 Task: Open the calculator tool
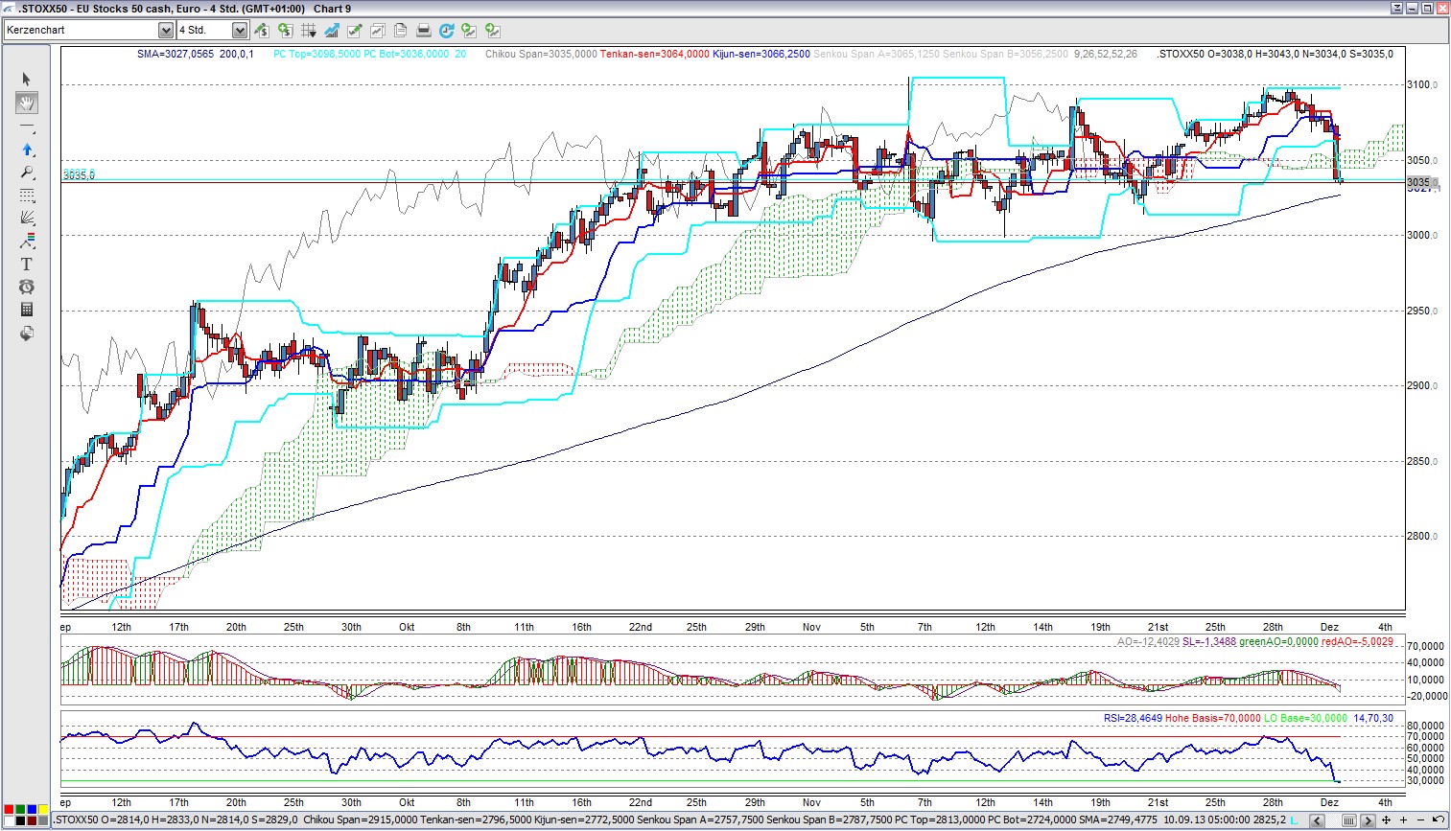point(27,310)
